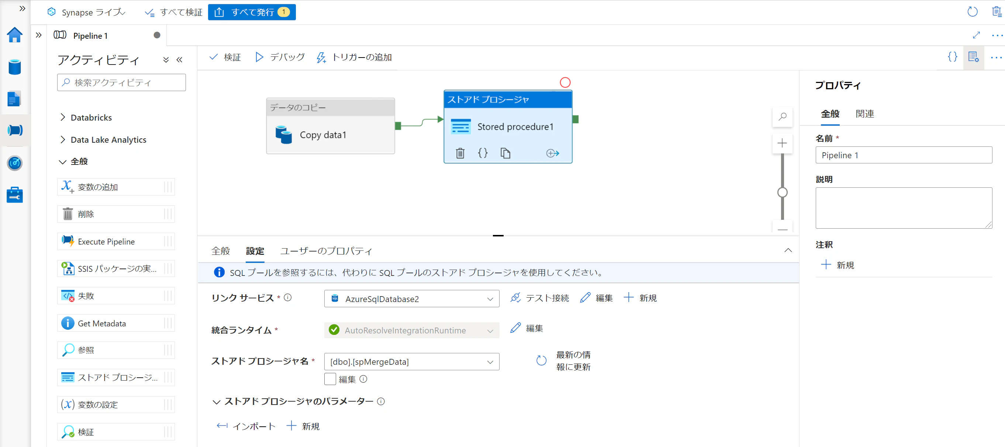The image size is (1005, 447).
Task: Open the Monitor hub gauge icon
Action: click(15, 163)
